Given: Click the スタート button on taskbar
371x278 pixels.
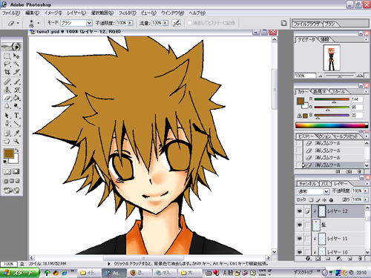Looking at the screenshot, I should 20,273.
